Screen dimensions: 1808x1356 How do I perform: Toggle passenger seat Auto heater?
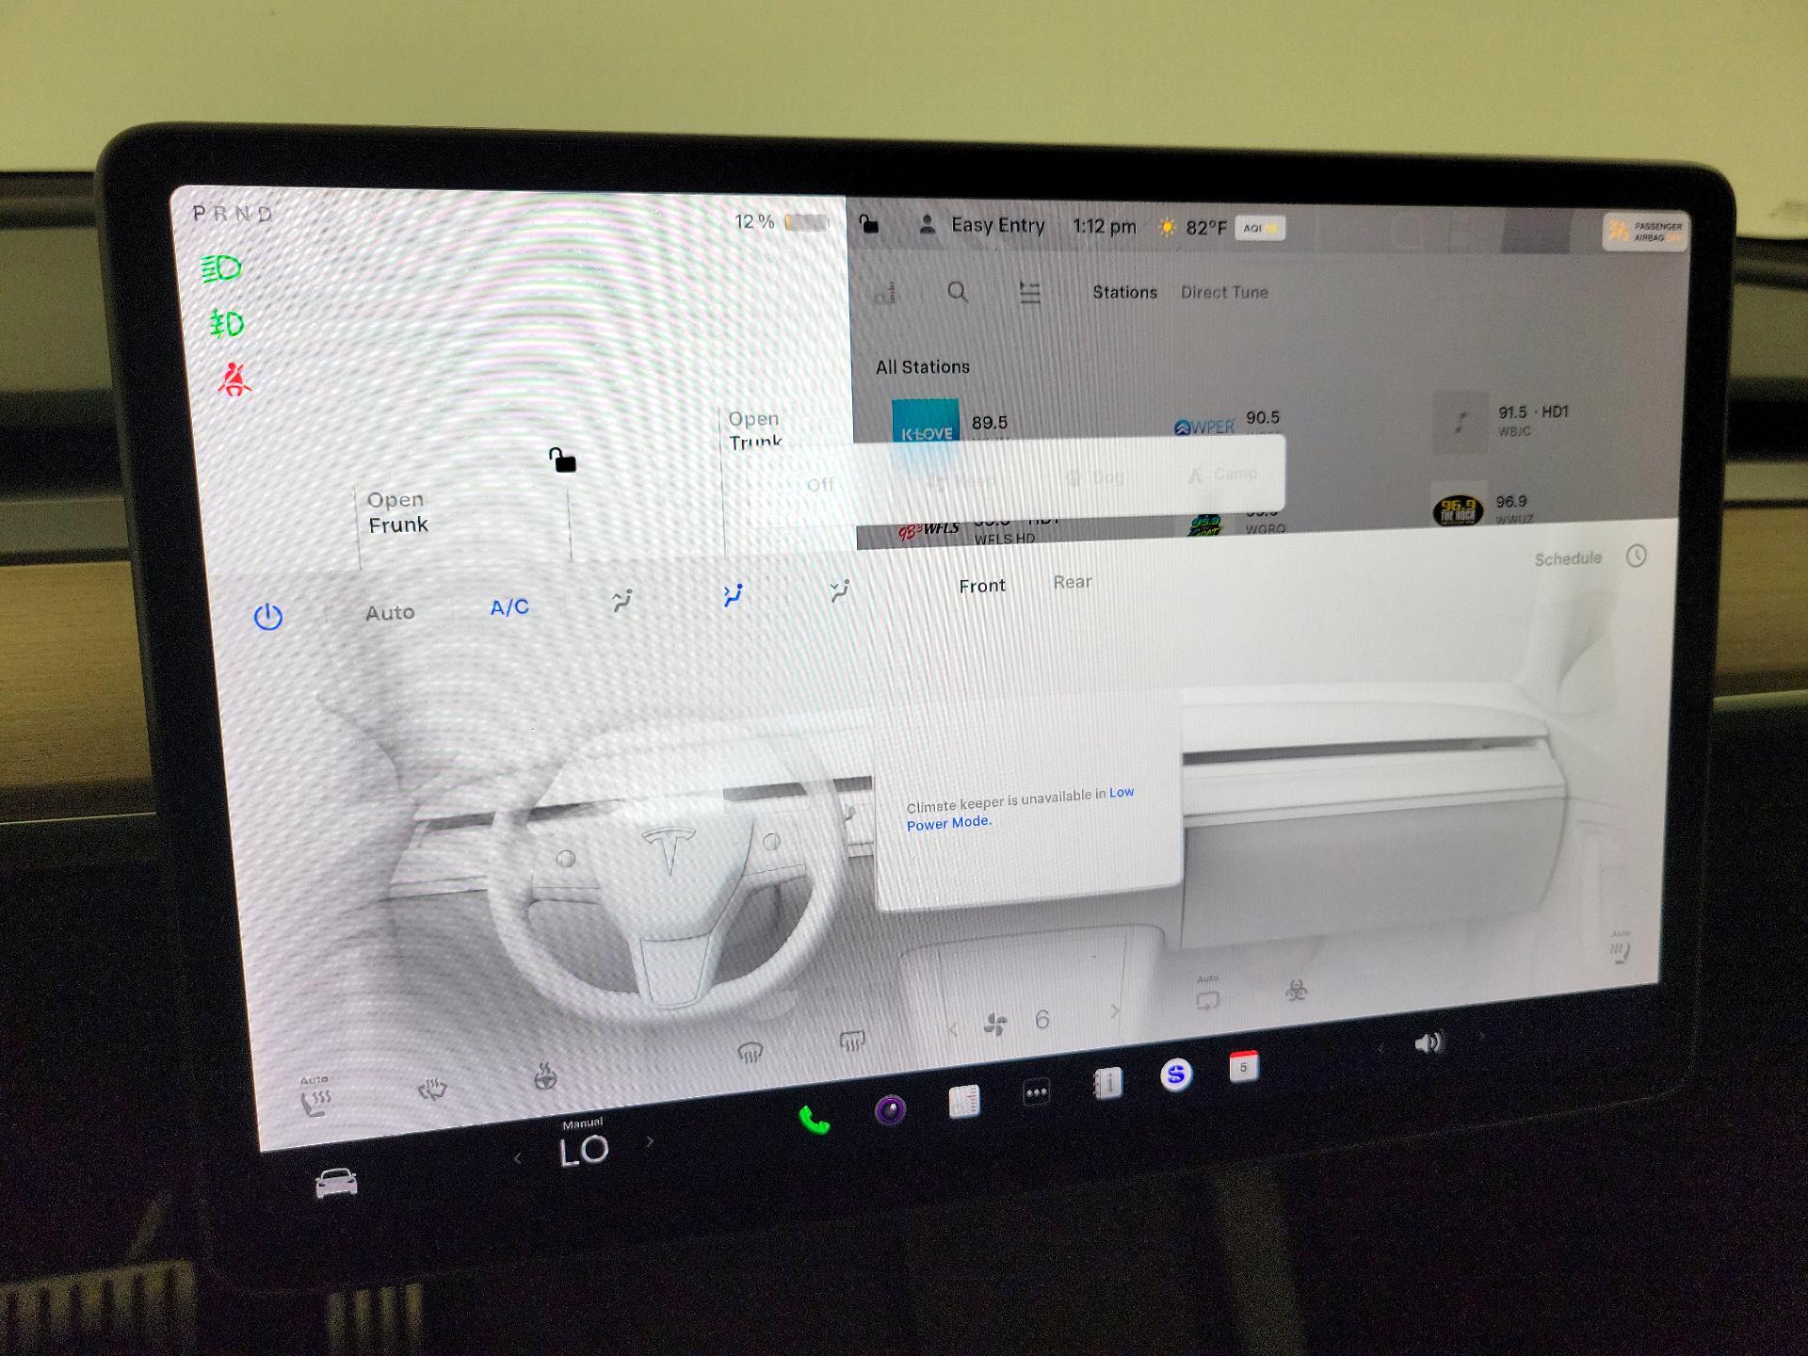1620,947
